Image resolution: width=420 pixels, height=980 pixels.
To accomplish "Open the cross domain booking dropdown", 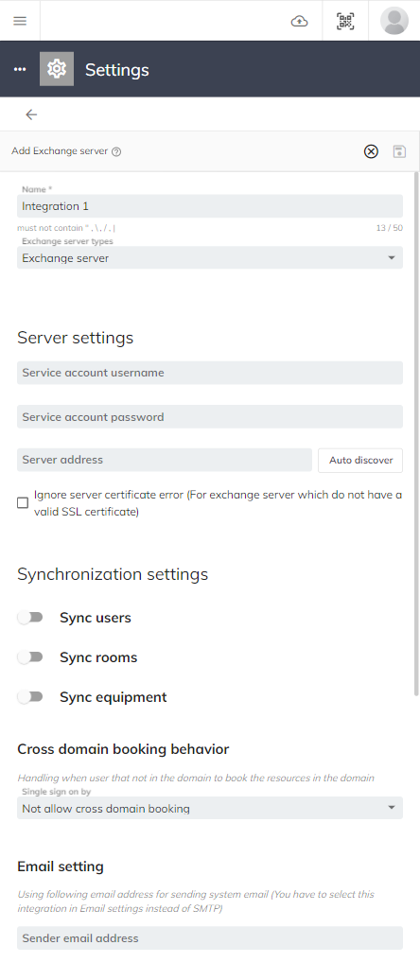I will tap(210, 808).
